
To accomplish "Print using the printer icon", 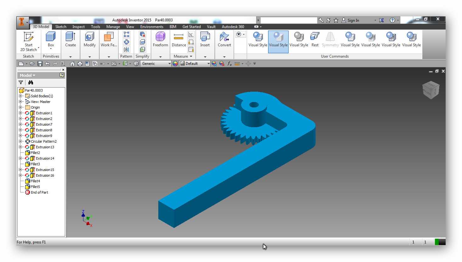I will 80,64.
